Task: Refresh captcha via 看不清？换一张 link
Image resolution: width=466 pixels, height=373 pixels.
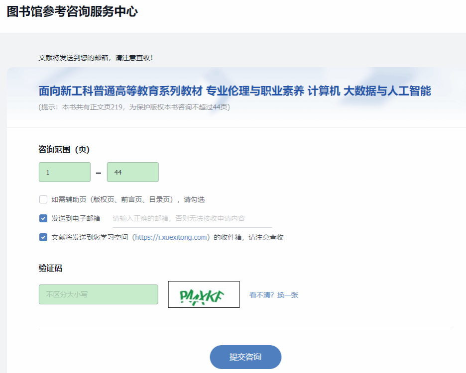Action: point(274,295)
